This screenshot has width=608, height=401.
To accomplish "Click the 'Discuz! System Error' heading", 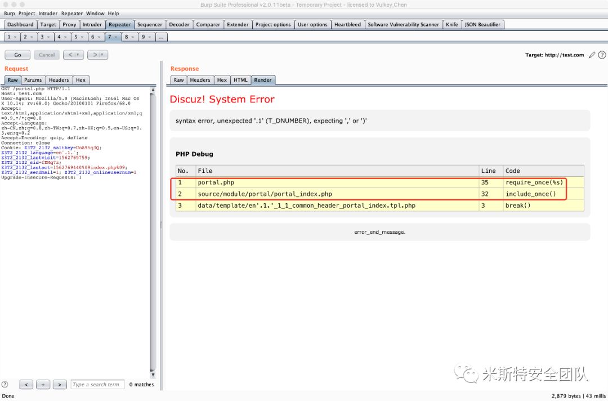I will point(222,99).
